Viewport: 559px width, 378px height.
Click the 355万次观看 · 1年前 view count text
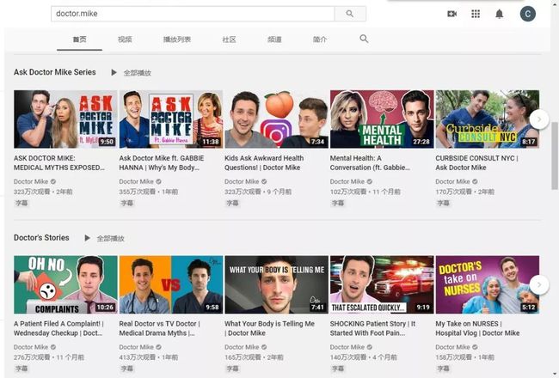149,192
